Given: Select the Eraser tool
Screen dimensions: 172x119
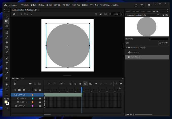Looking at the screenshot, I should (x=7, y=42).
